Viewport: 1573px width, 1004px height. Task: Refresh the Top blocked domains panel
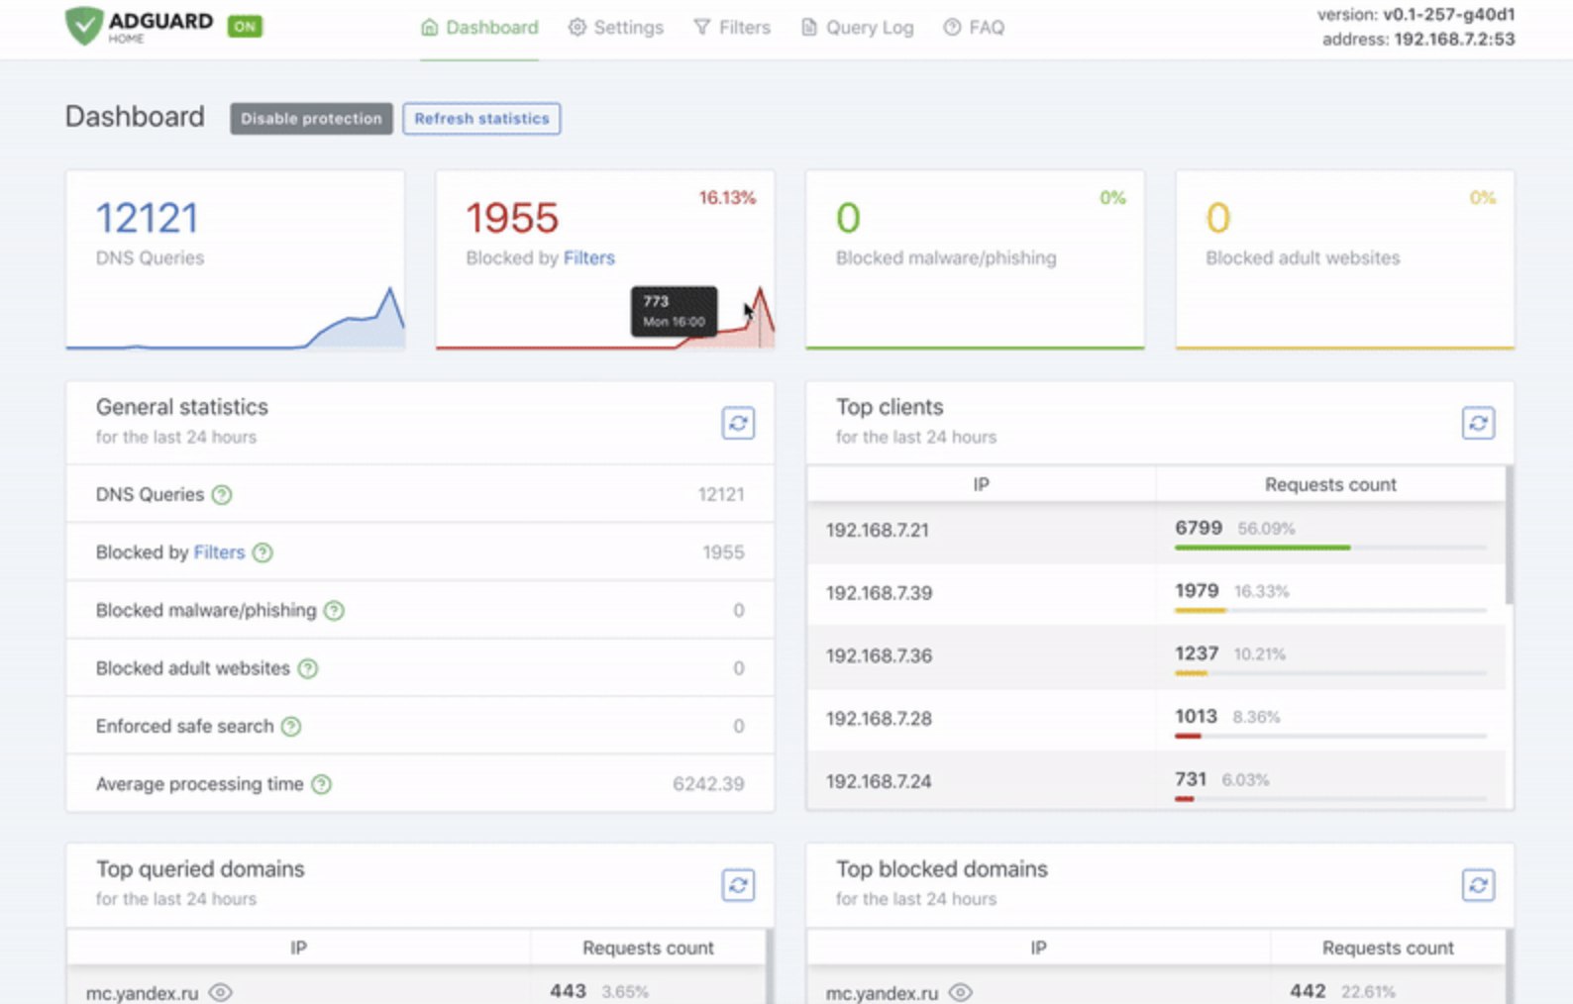tap(1478, 885)
